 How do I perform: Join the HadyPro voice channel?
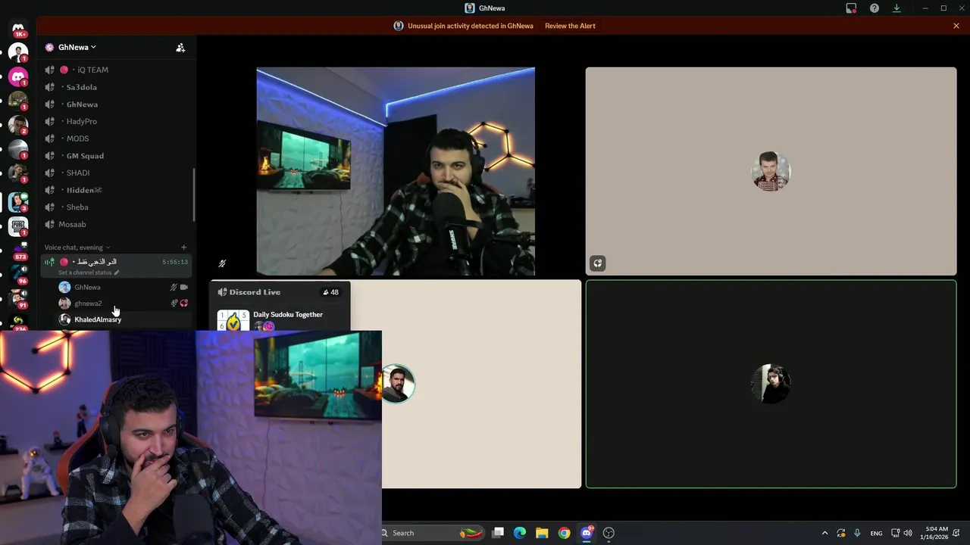coord(116,121)
